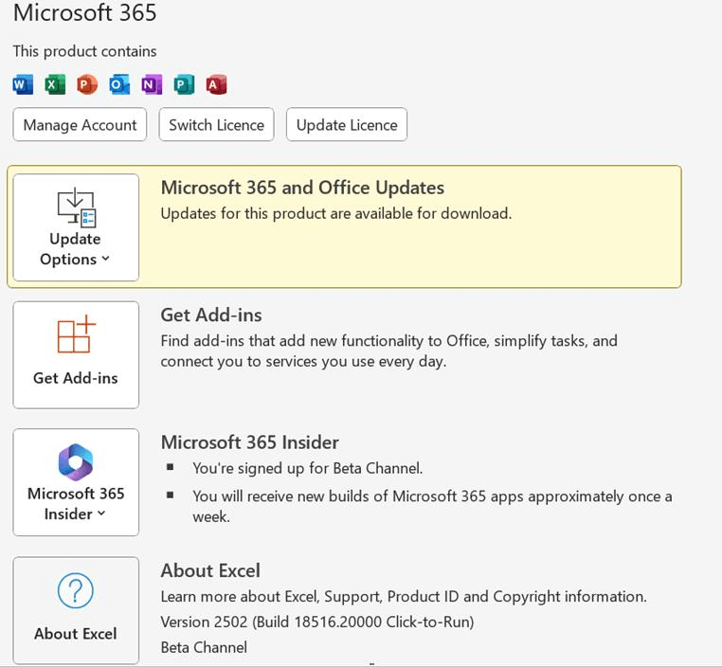Click the PowerPoint app icon
Viewport: 722px width, 667px height.
(87, 84)
